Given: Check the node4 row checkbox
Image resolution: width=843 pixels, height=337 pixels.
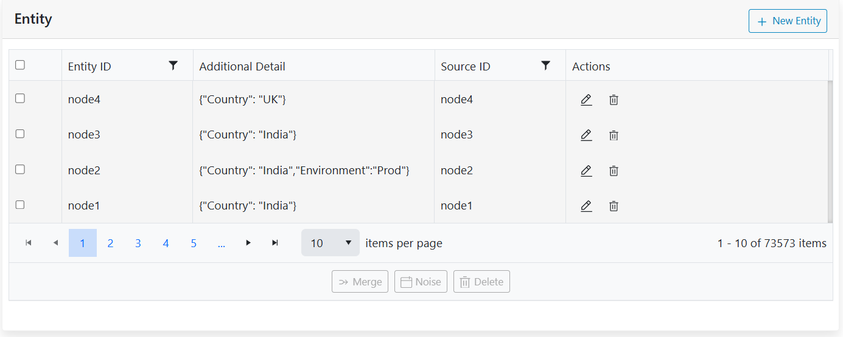Looking at the screenshot, I should 20,98.
